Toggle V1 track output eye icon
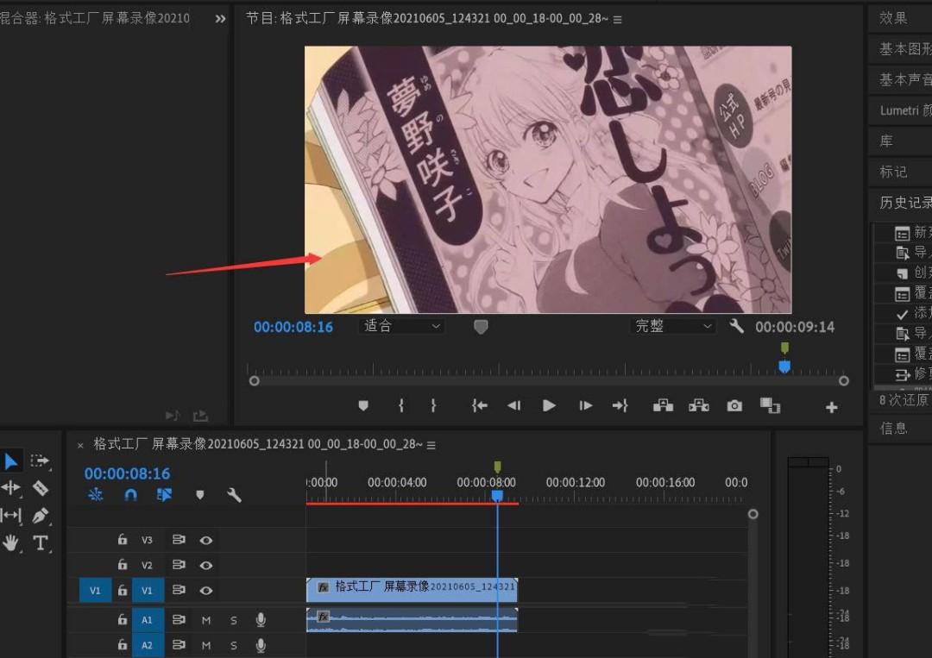 click(x=206, y=591)
